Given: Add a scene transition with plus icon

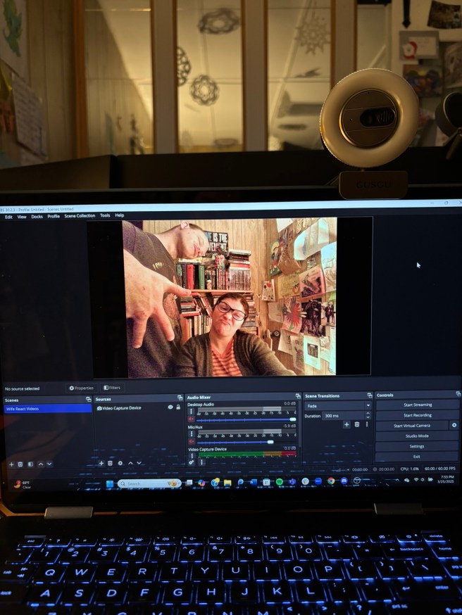Looking at the screenshot, I should tap(346, 424).
